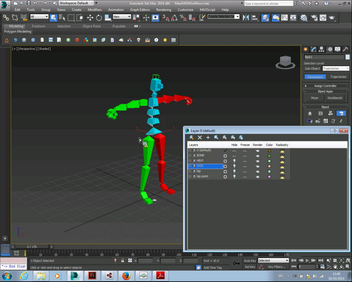This screenshot has width=352, height=282.
Task: Click the Mixer button
Action: (314, 98)
